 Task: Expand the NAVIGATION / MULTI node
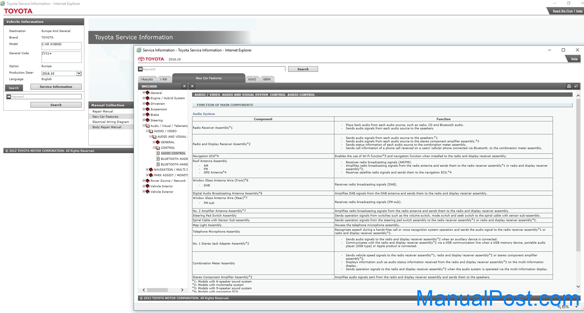click(147, 169)
